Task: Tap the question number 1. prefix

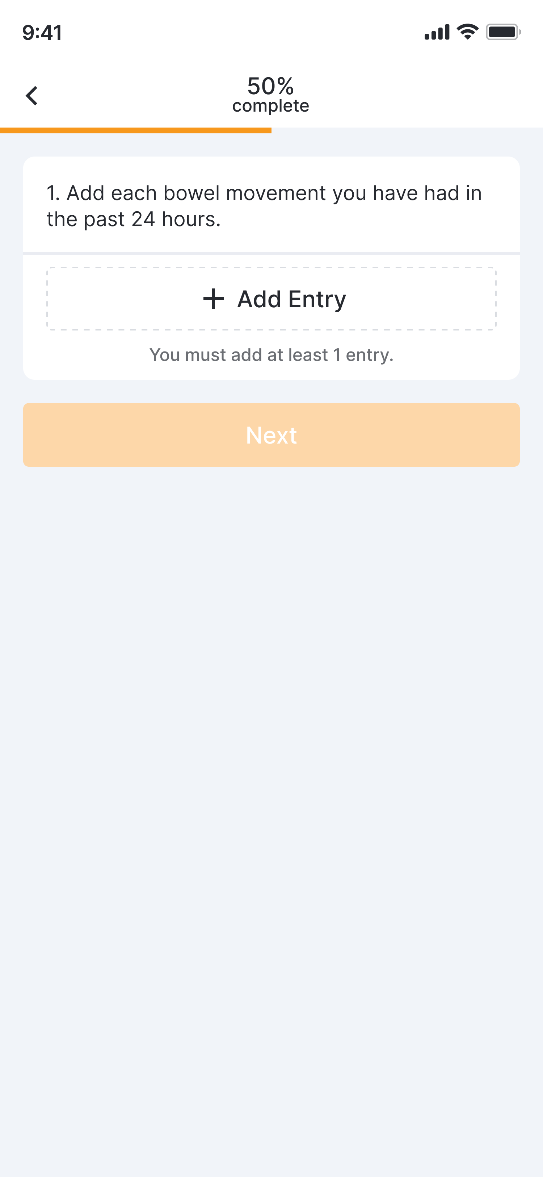Action: click(x=53, y=193)
